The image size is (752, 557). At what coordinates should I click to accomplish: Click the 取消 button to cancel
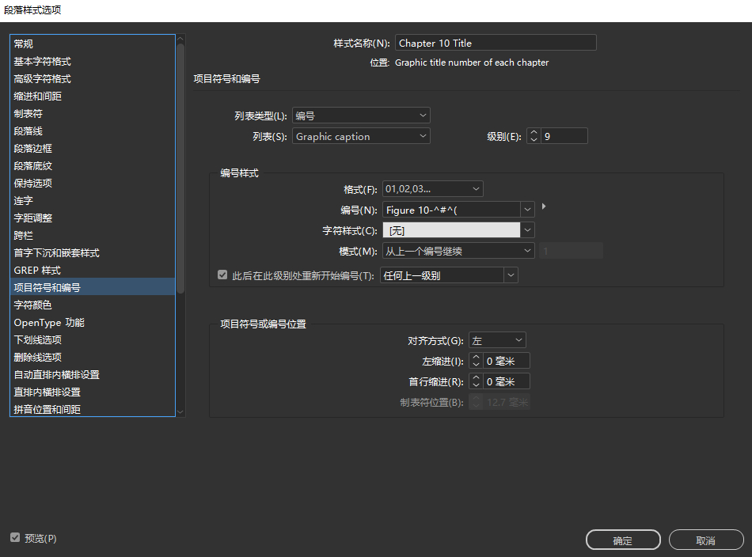pos(706,539)
